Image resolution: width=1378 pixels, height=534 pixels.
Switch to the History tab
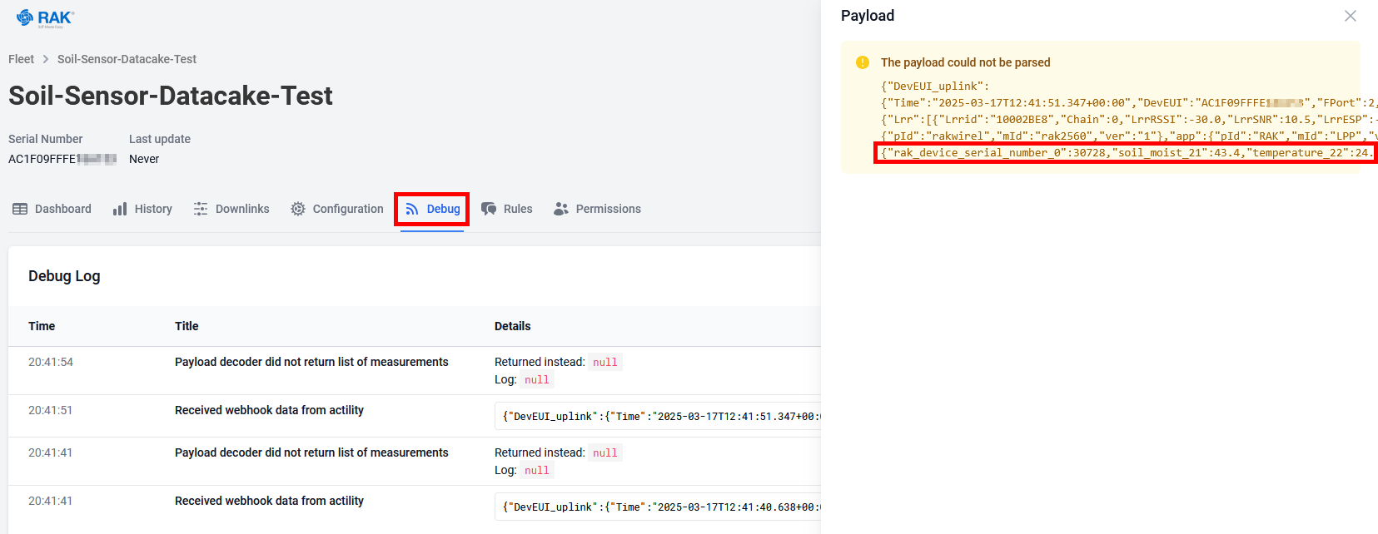click(142, 209)
